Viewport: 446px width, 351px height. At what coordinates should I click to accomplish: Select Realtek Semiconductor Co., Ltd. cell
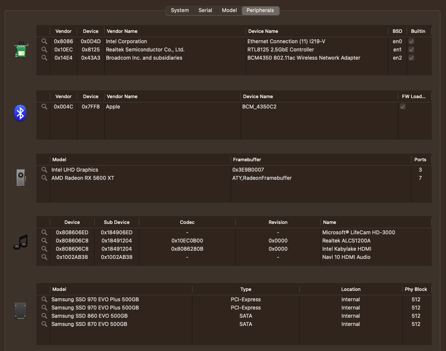145,49
